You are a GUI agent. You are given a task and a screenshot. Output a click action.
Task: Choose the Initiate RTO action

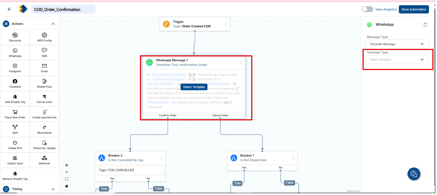(15, 145)
